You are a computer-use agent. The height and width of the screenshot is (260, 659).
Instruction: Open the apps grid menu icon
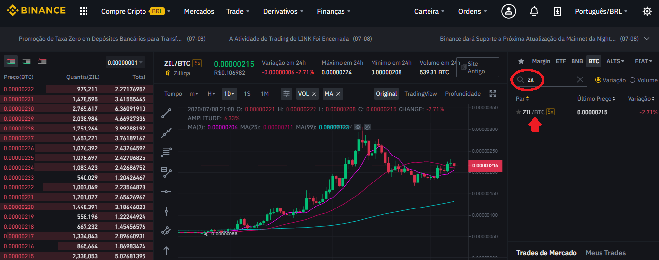84,11
